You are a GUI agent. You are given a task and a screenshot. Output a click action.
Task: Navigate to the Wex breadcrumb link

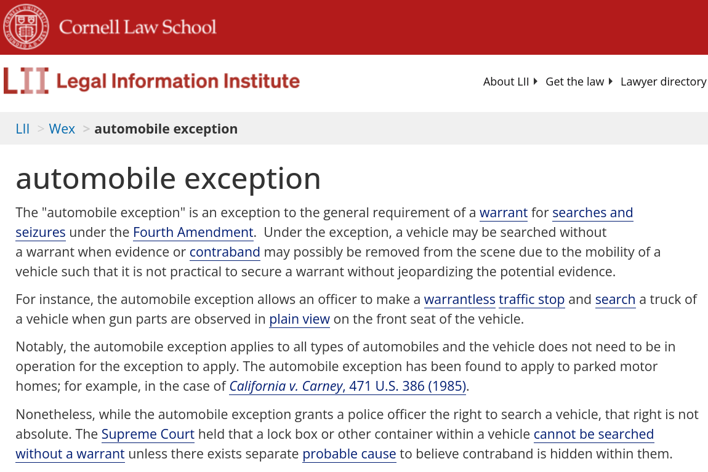coord(62,129)
